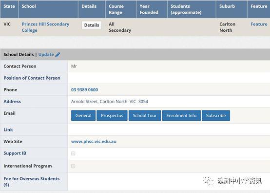
Task: Toggle the Support IB checkbox
Action: click(73, 153)
